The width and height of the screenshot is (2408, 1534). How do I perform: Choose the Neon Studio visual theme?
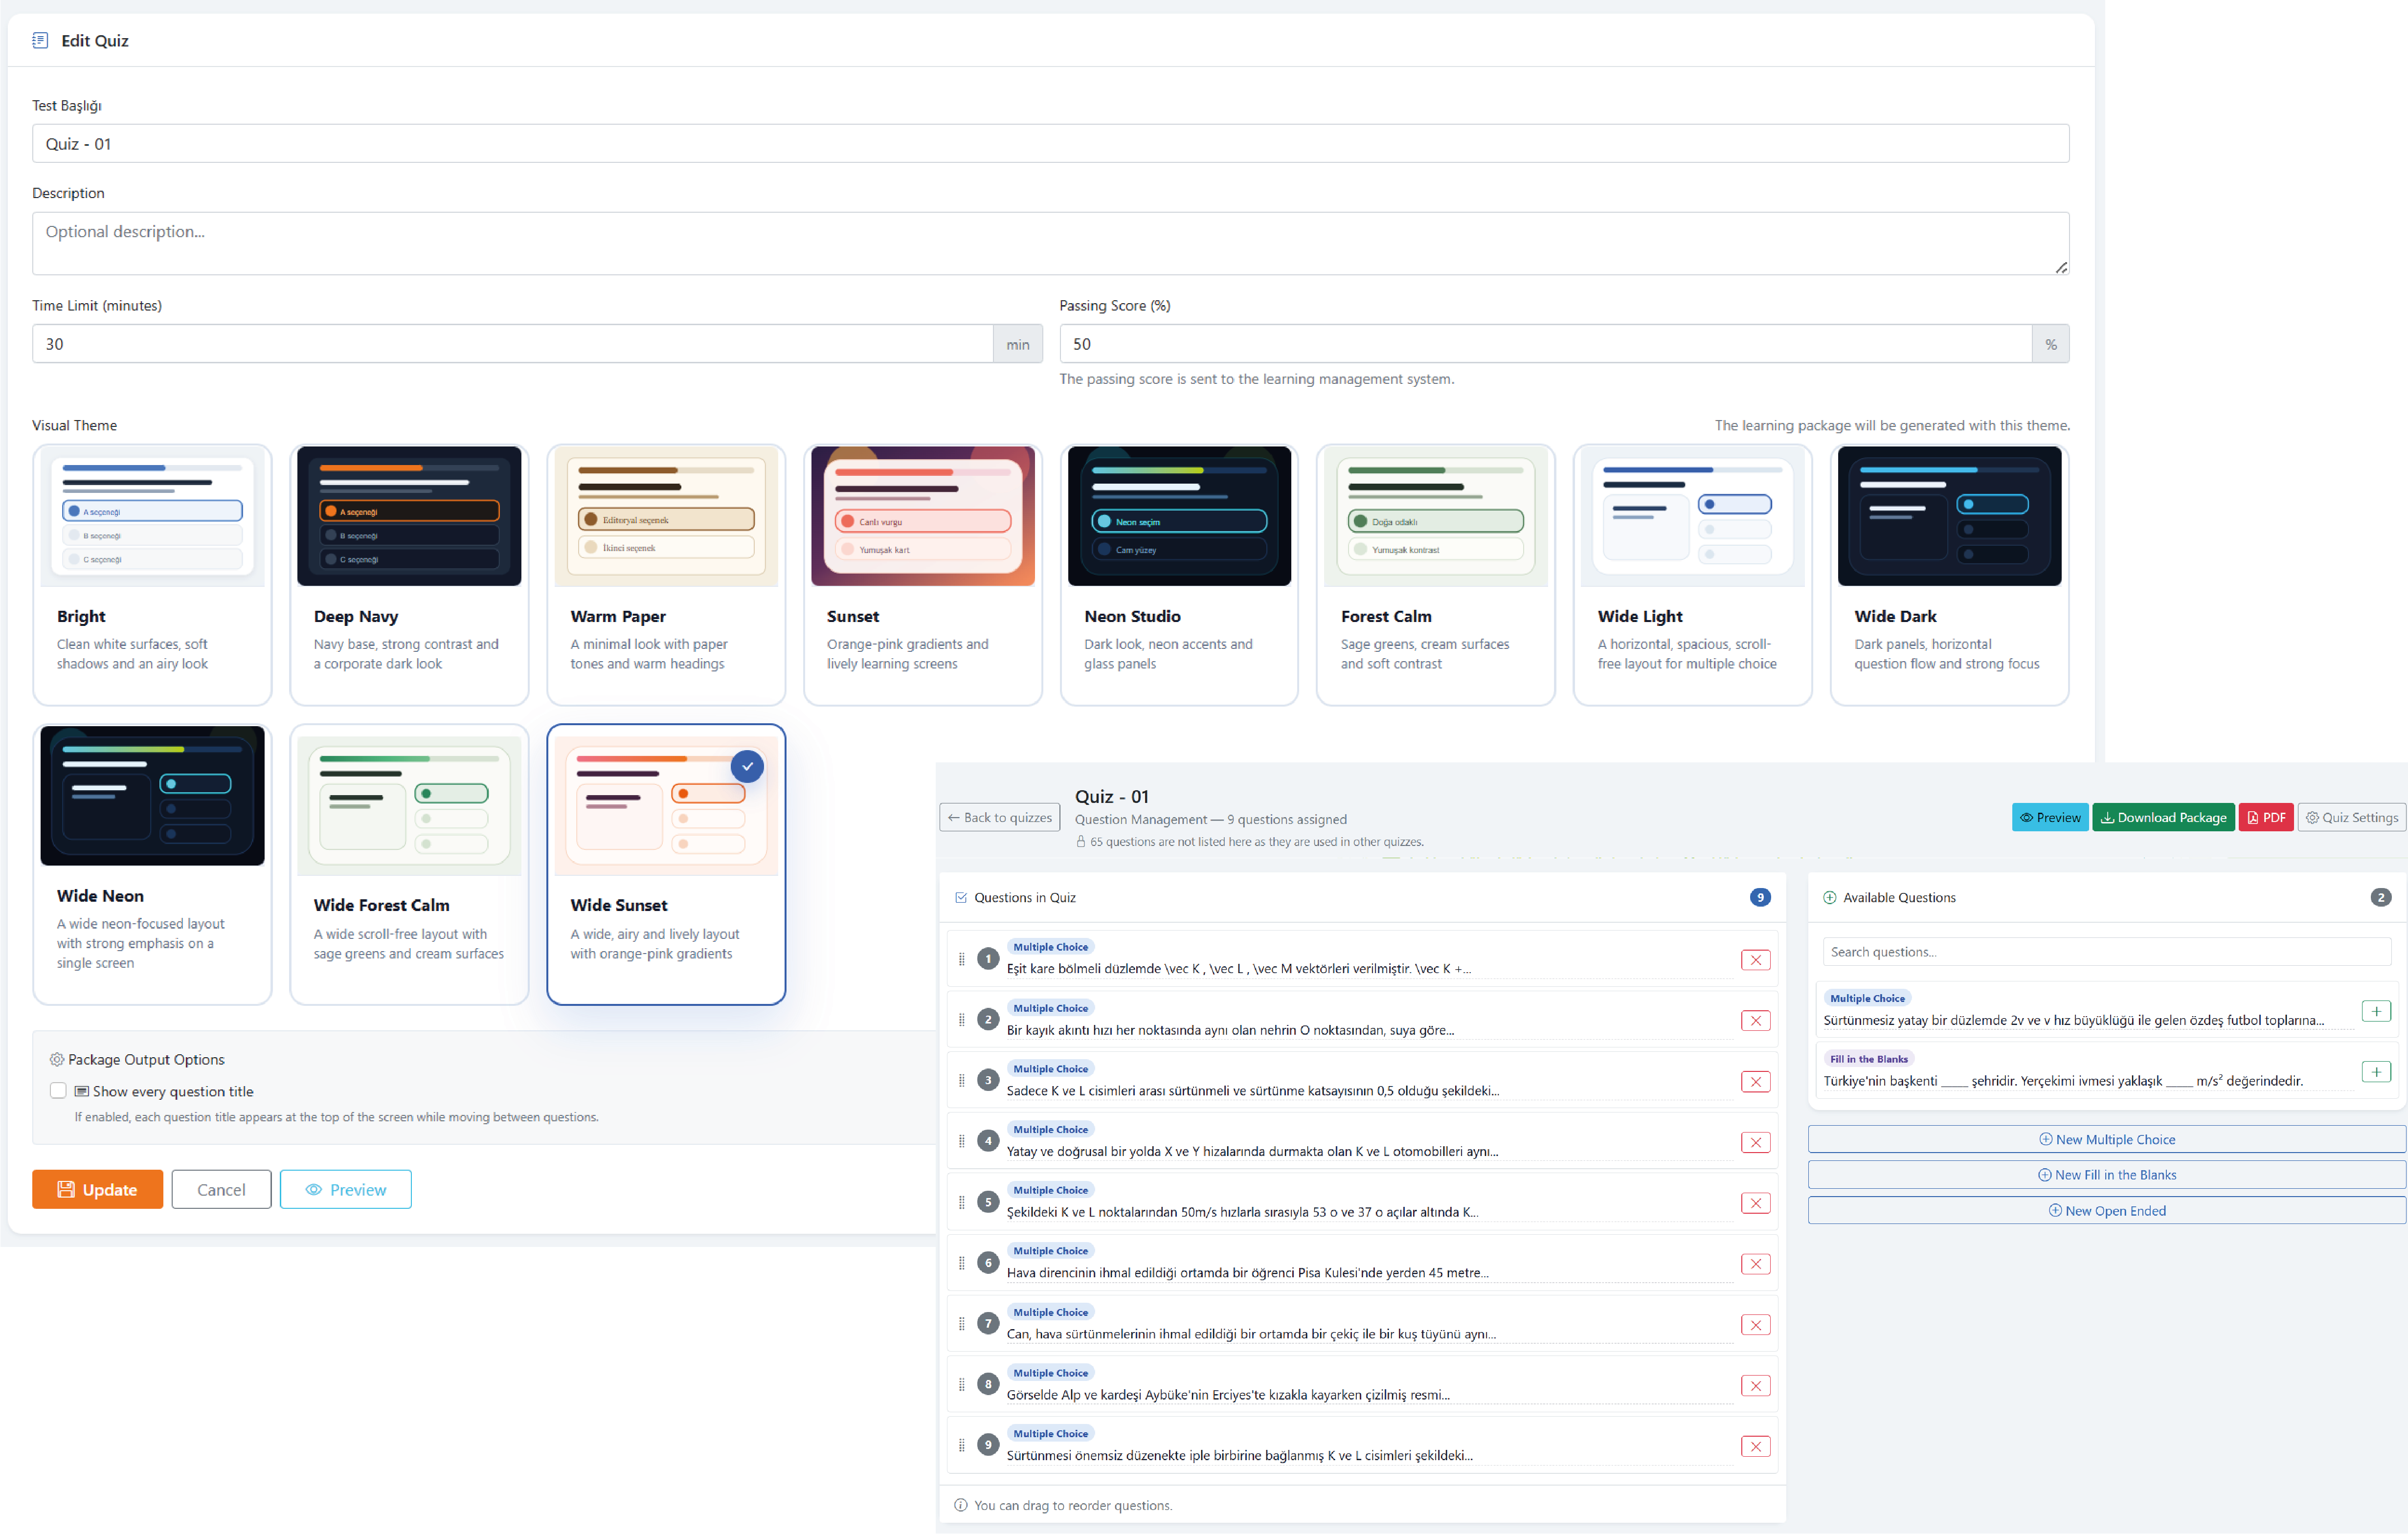[x=1179, y=574]
